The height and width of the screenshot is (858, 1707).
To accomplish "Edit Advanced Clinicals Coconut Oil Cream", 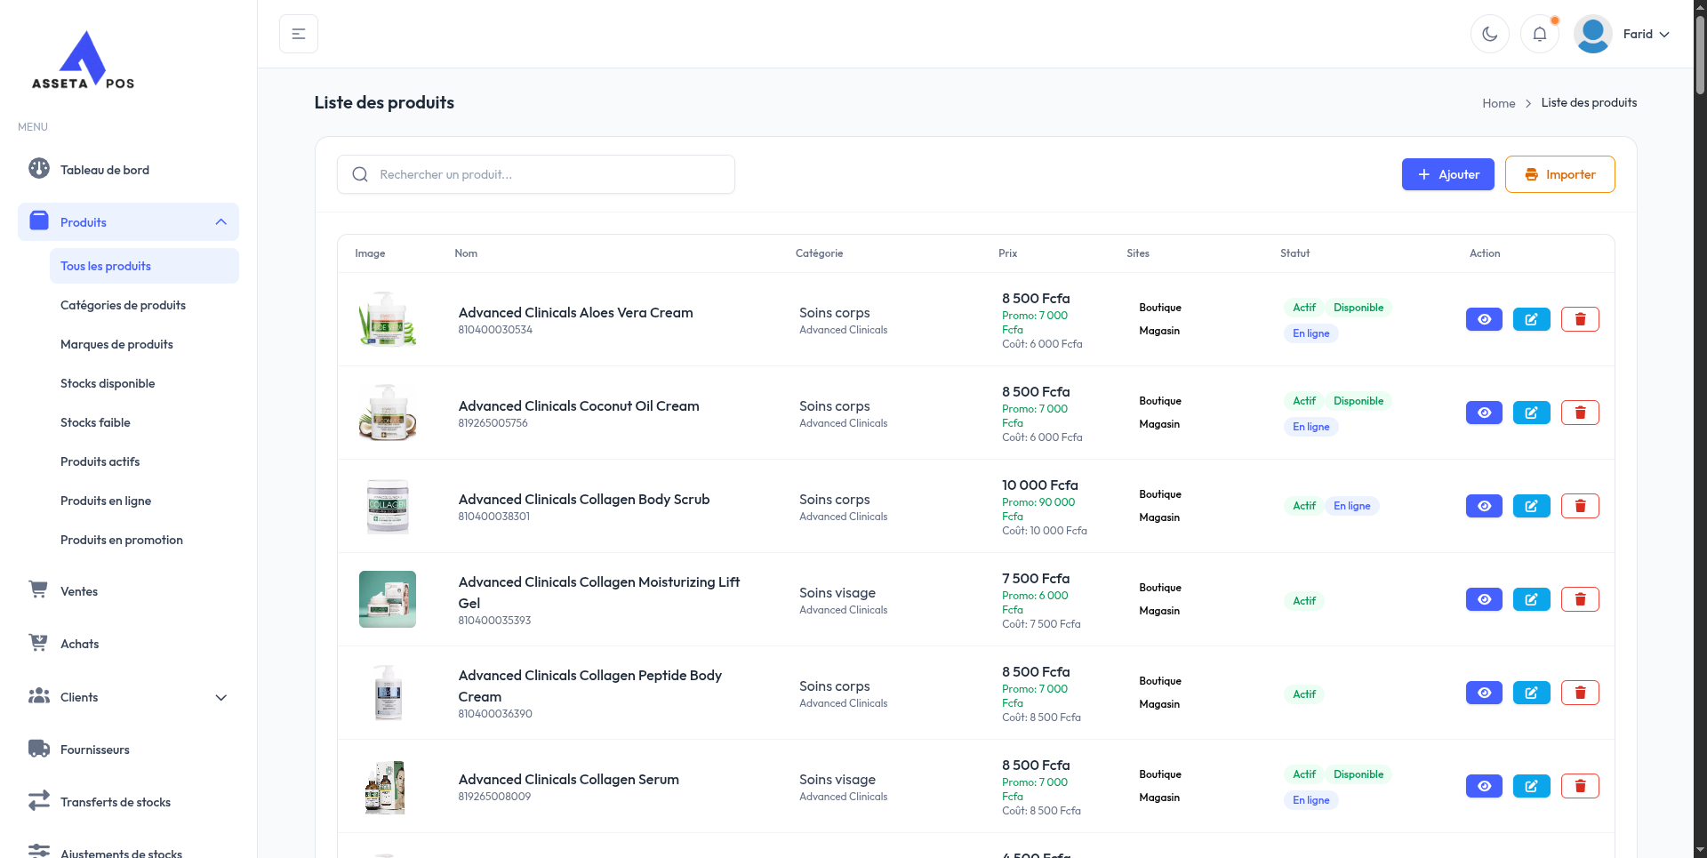I will point(1531,413).
